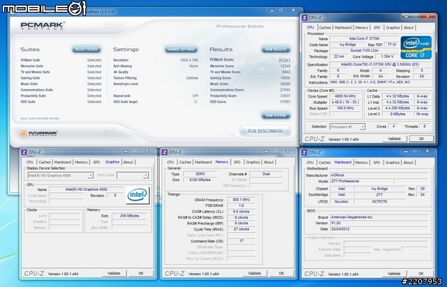Click the Futuremark Corporation logo
The height and width of the screenshot is (287, 447).
[39, 134]
